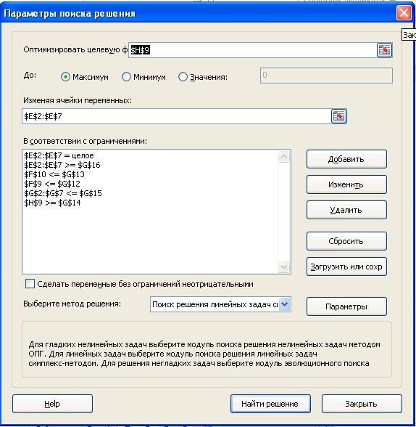Select constraint $E$2:$E$7 = целое
416x427 pixels.
[59, 155]
